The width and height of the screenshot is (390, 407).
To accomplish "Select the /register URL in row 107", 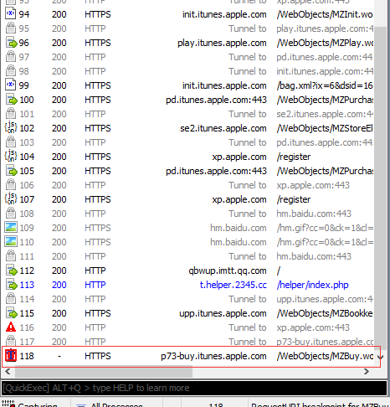I will point(294,199).
